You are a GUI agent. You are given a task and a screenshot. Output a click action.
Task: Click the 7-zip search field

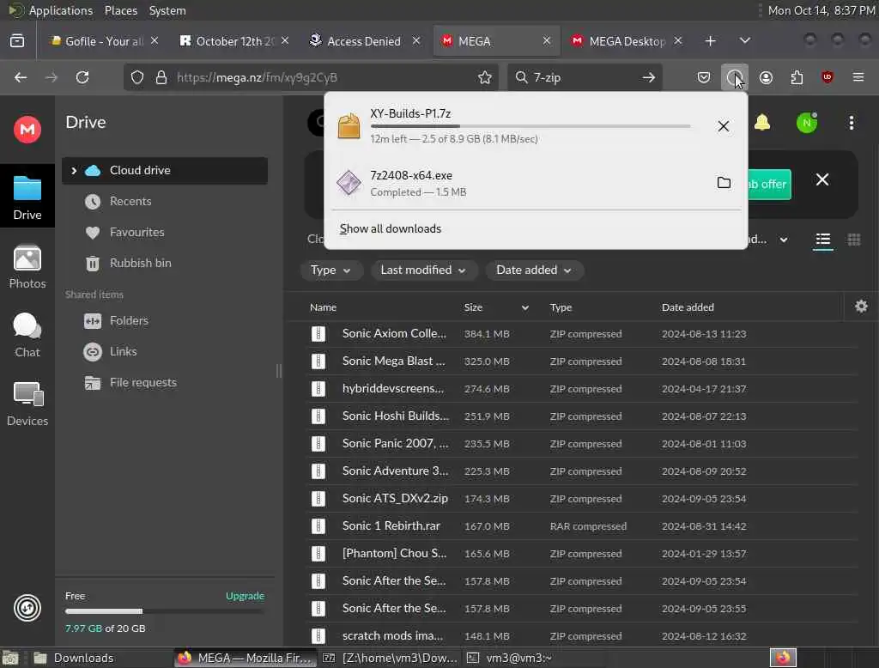point(583,77)
